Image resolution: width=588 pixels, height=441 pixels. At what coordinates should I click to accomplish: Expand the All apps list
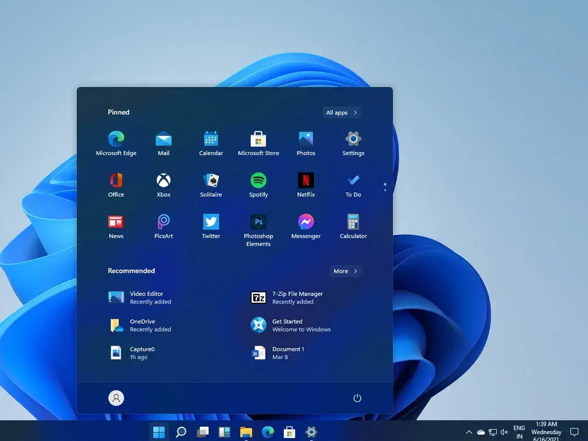[x=342, y=113]
